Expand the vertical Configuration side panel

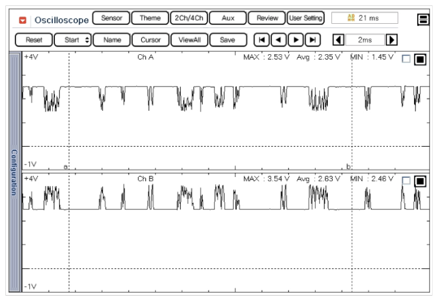point(14,172)
